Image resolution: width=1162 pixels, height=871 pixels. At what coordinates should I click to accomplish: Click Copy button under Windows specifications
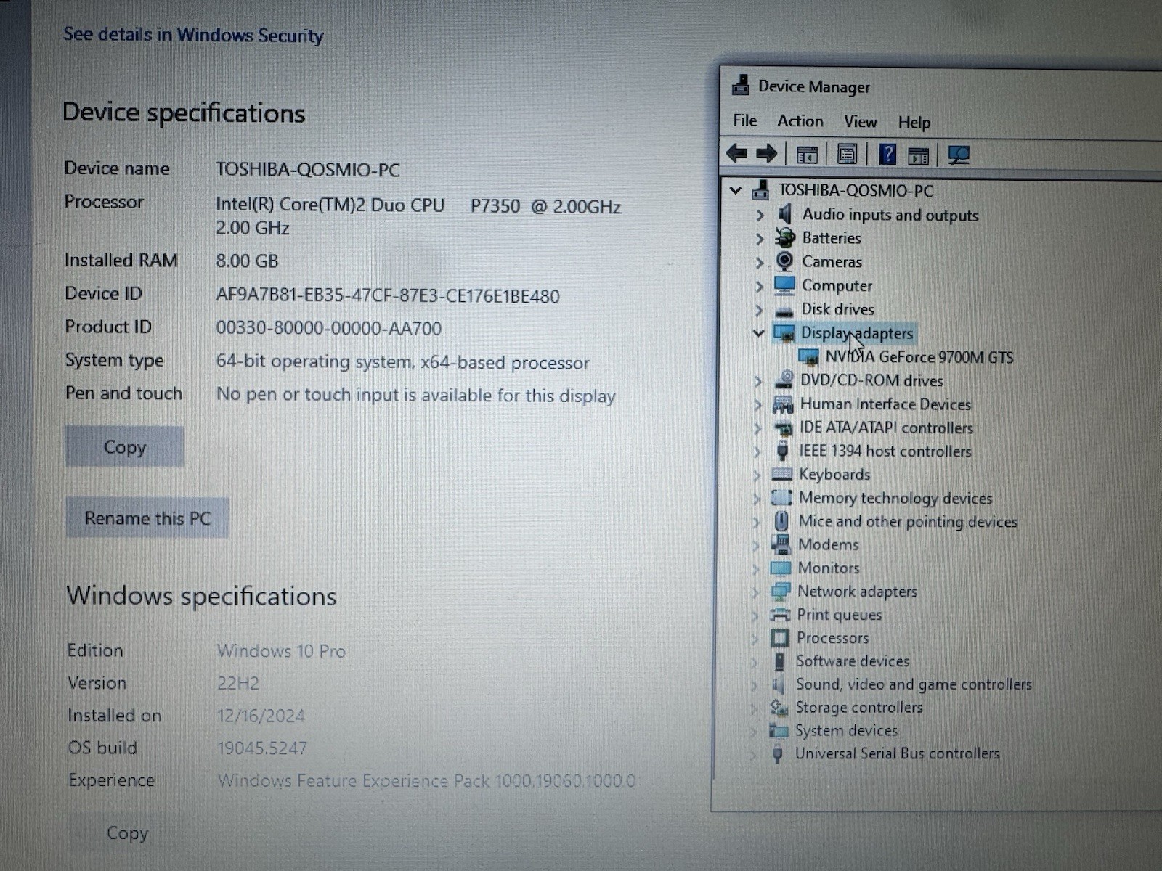coord(127,833)
